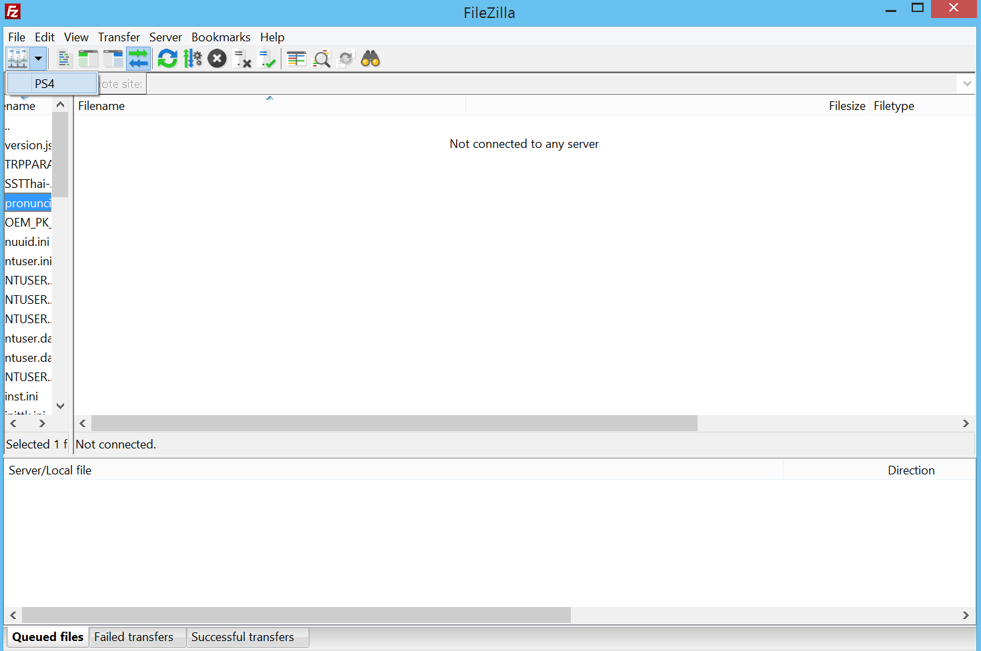Screen dimensions: 981x651
Task: Sort remote list by Filename column
Action: pyautogui.click(x=269, y=106)
